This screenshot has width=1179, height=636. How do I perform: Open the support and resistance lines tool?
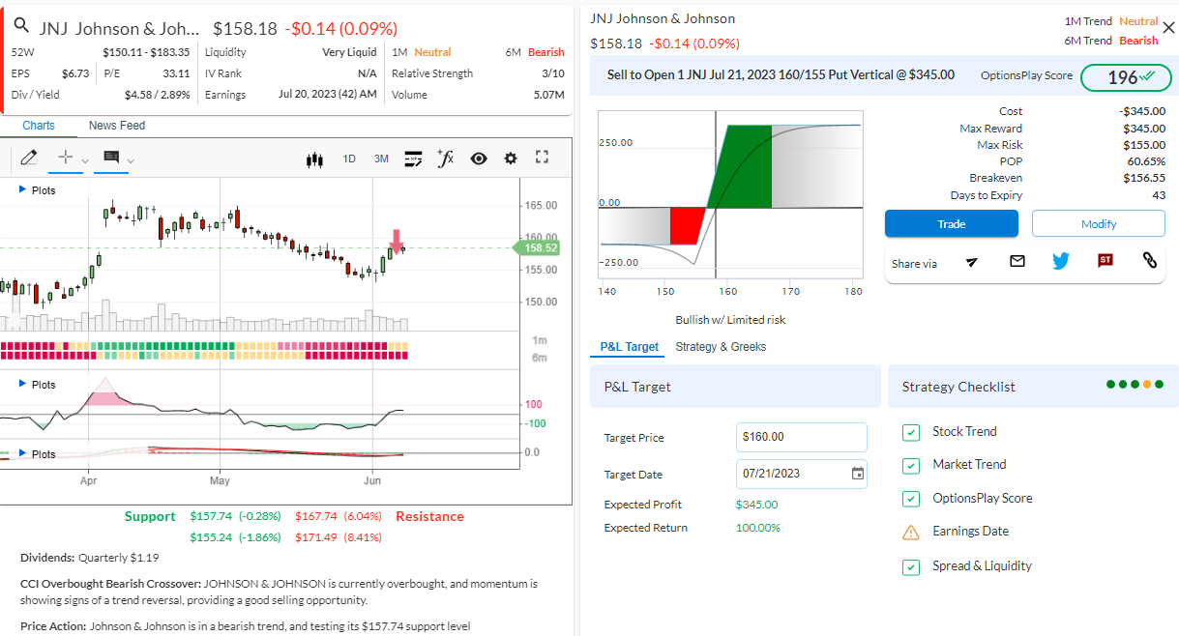coord(414,159)
